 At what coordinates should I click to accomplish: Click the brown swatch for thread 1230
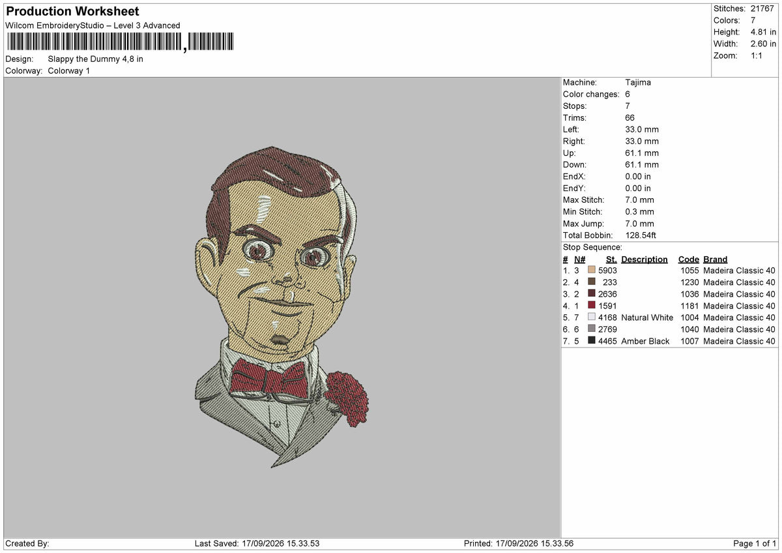(x=592, y=282)
